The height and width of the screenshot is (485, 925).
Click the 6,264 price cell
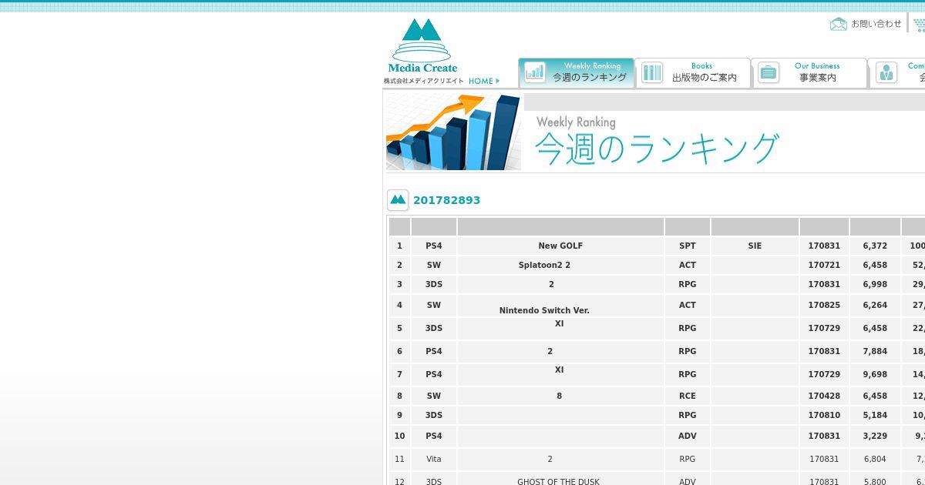point(875,305)
